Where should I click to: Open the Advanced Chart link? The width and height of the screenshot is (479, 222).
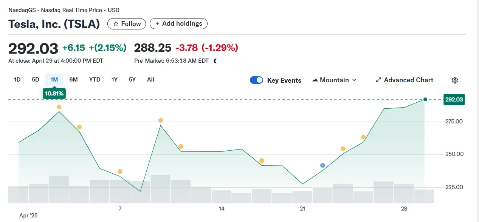(408, 80)
